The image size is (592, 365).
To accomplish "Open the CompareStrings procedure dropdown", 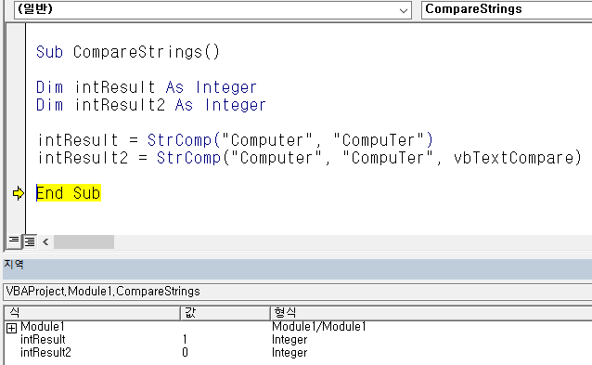I will coord(507,9).
